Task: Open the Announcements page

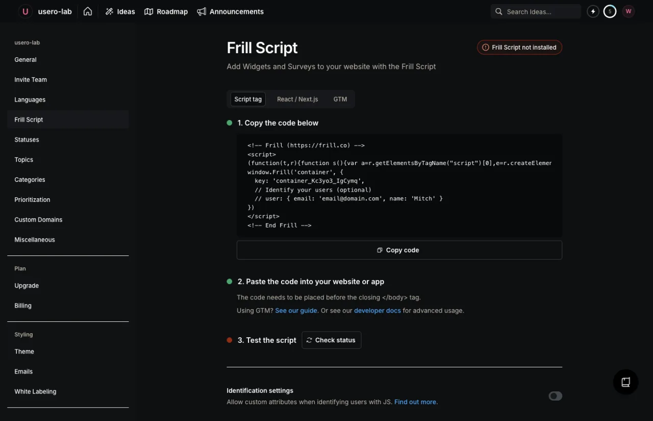Action: point(230,11)
